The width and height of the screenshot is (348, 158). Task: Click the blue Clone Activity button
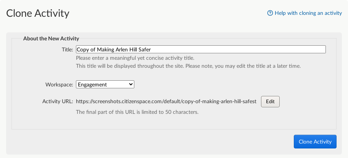(315, 142)
